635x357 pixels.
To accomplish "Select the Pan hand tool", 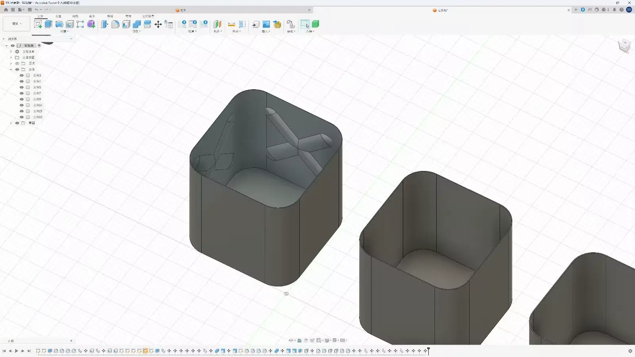I will pyautogui.click(x=306, y=340).
